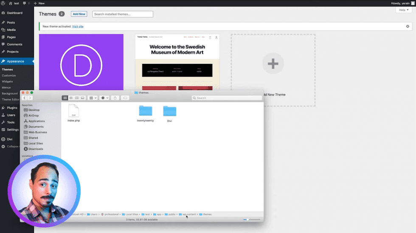
Task: Click Users in the Finder path bar
Action: (x=92, y=214)
